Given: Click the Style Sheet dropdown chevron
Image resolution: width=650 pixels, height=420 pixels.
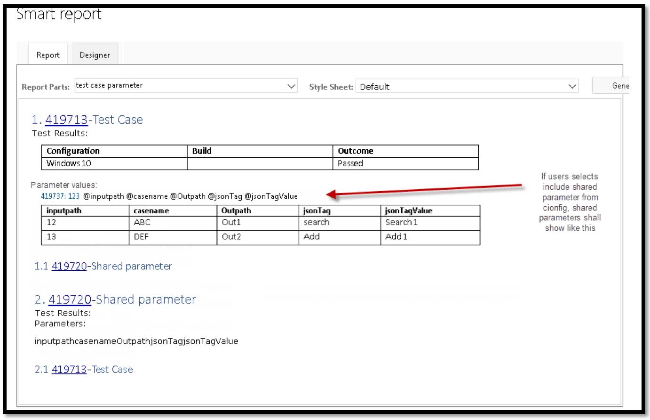Looking at the screenshot, I should click(572, 87).
